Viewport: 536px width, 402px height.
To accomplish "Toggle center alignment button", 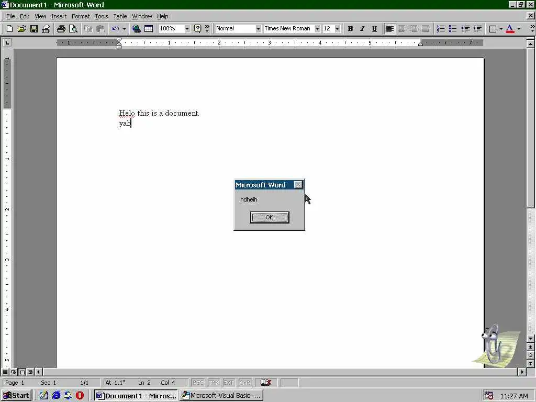I will click(x=401, y=29).
